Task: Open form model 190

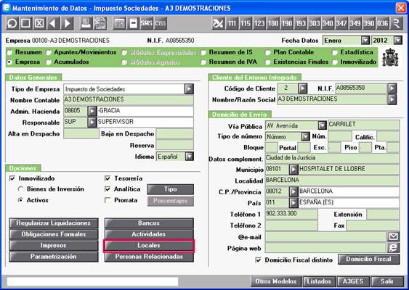Action: click(287, 24)
